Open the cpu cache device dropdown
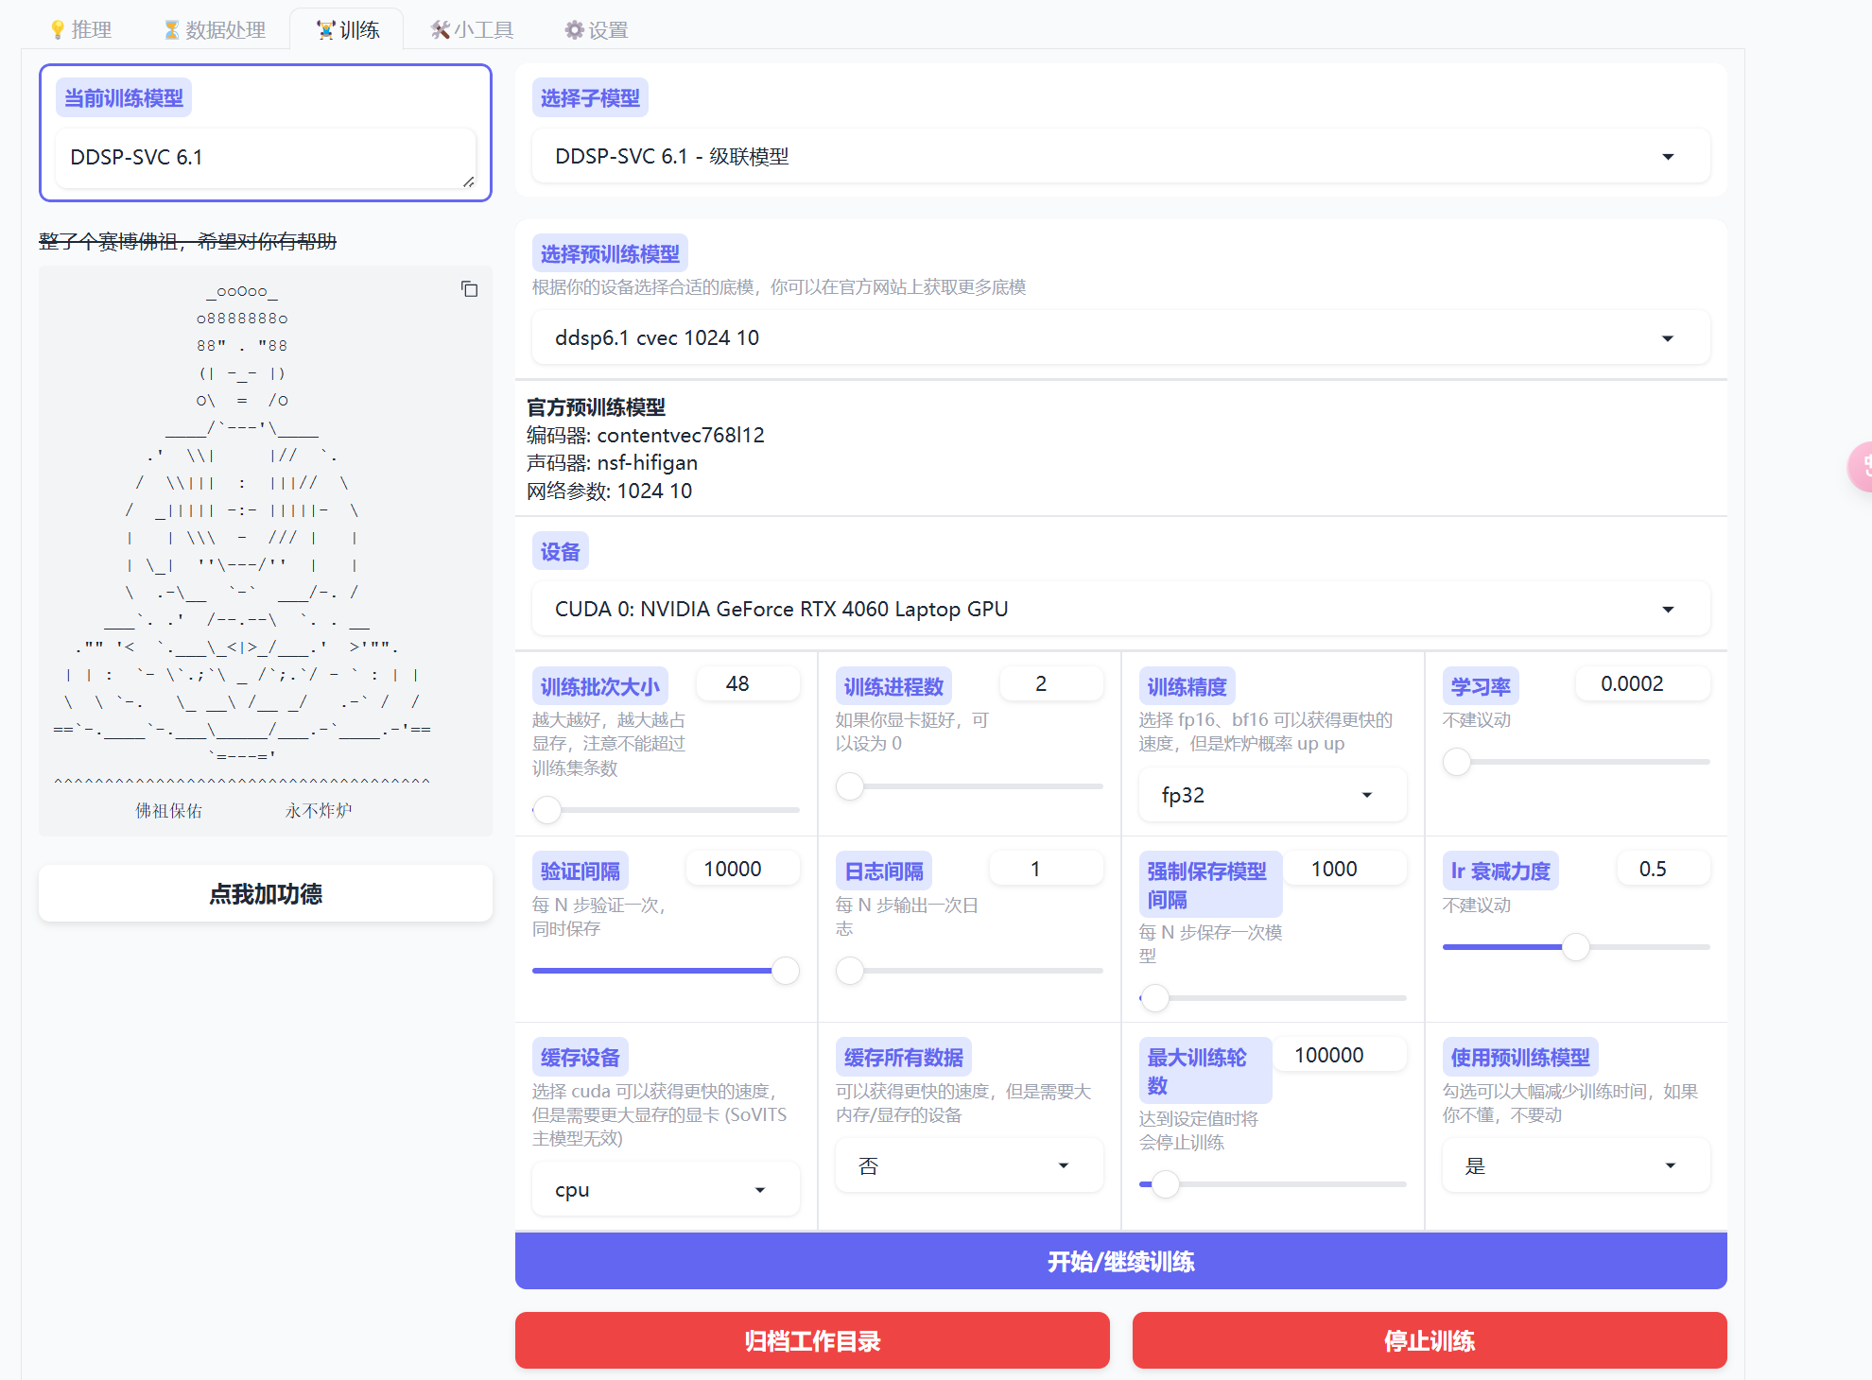This screenshot has width=1872, height=1380. pos(665,1190)
